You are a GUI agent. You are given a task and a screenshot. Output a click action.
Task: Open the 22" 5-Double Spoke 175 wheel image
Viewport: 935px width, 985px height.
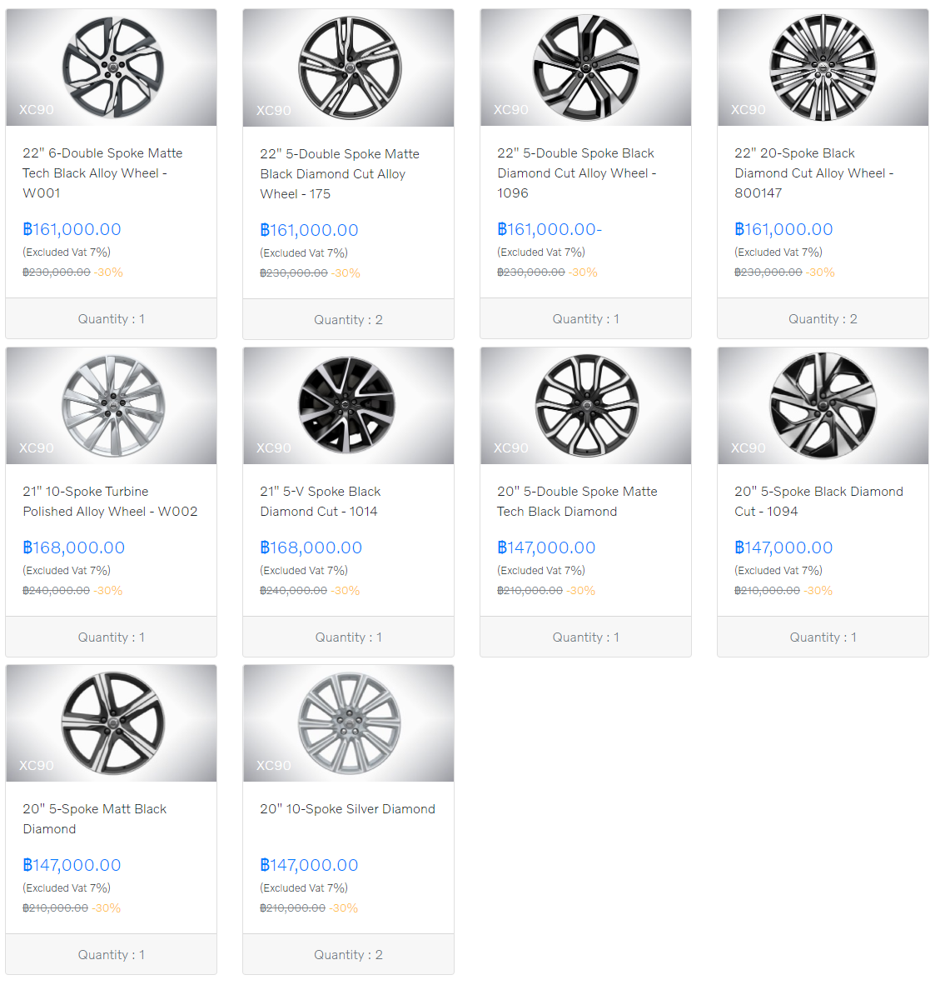pyautogui.click(x=348, y=67)
